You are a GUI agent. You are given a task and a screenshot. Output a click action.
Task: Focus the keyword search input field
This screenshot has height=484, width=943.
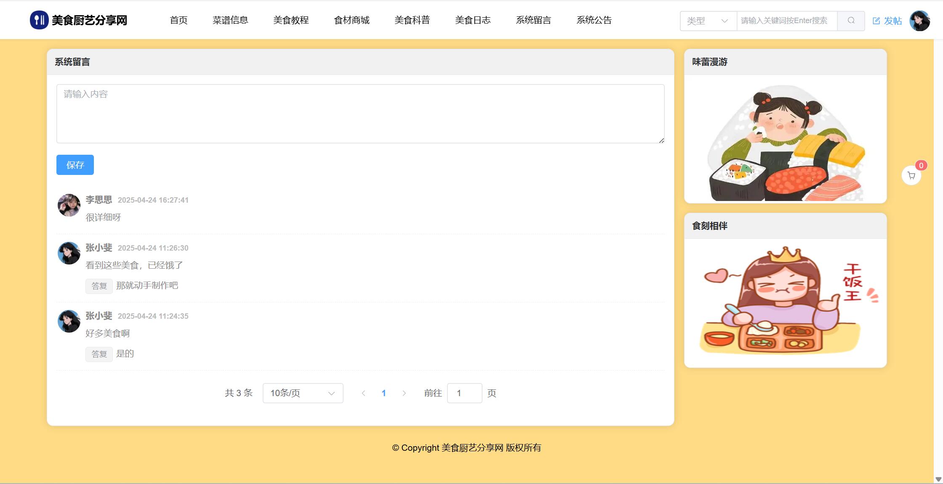point(786,21)
